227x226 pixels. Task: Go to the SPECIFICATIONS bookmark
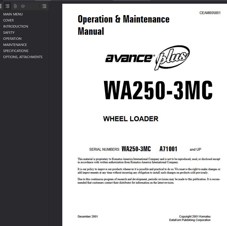[16, 51]
